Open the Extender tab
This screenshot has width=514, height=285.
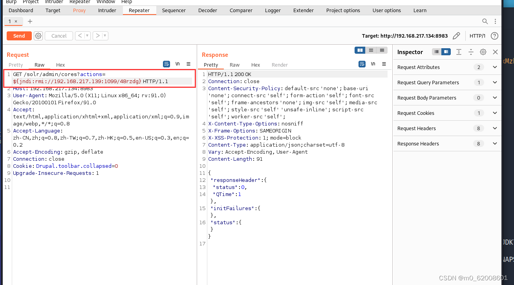tap(304, 10)
